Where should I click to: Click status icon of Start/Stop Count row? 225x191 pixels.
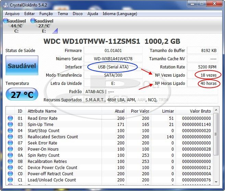(x=10, y=130)
